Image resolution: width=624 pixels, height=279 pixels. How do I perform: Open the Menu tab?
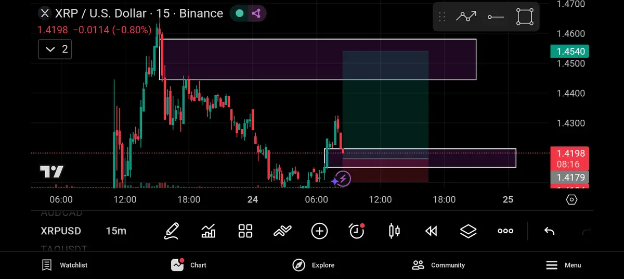[563, 265]
